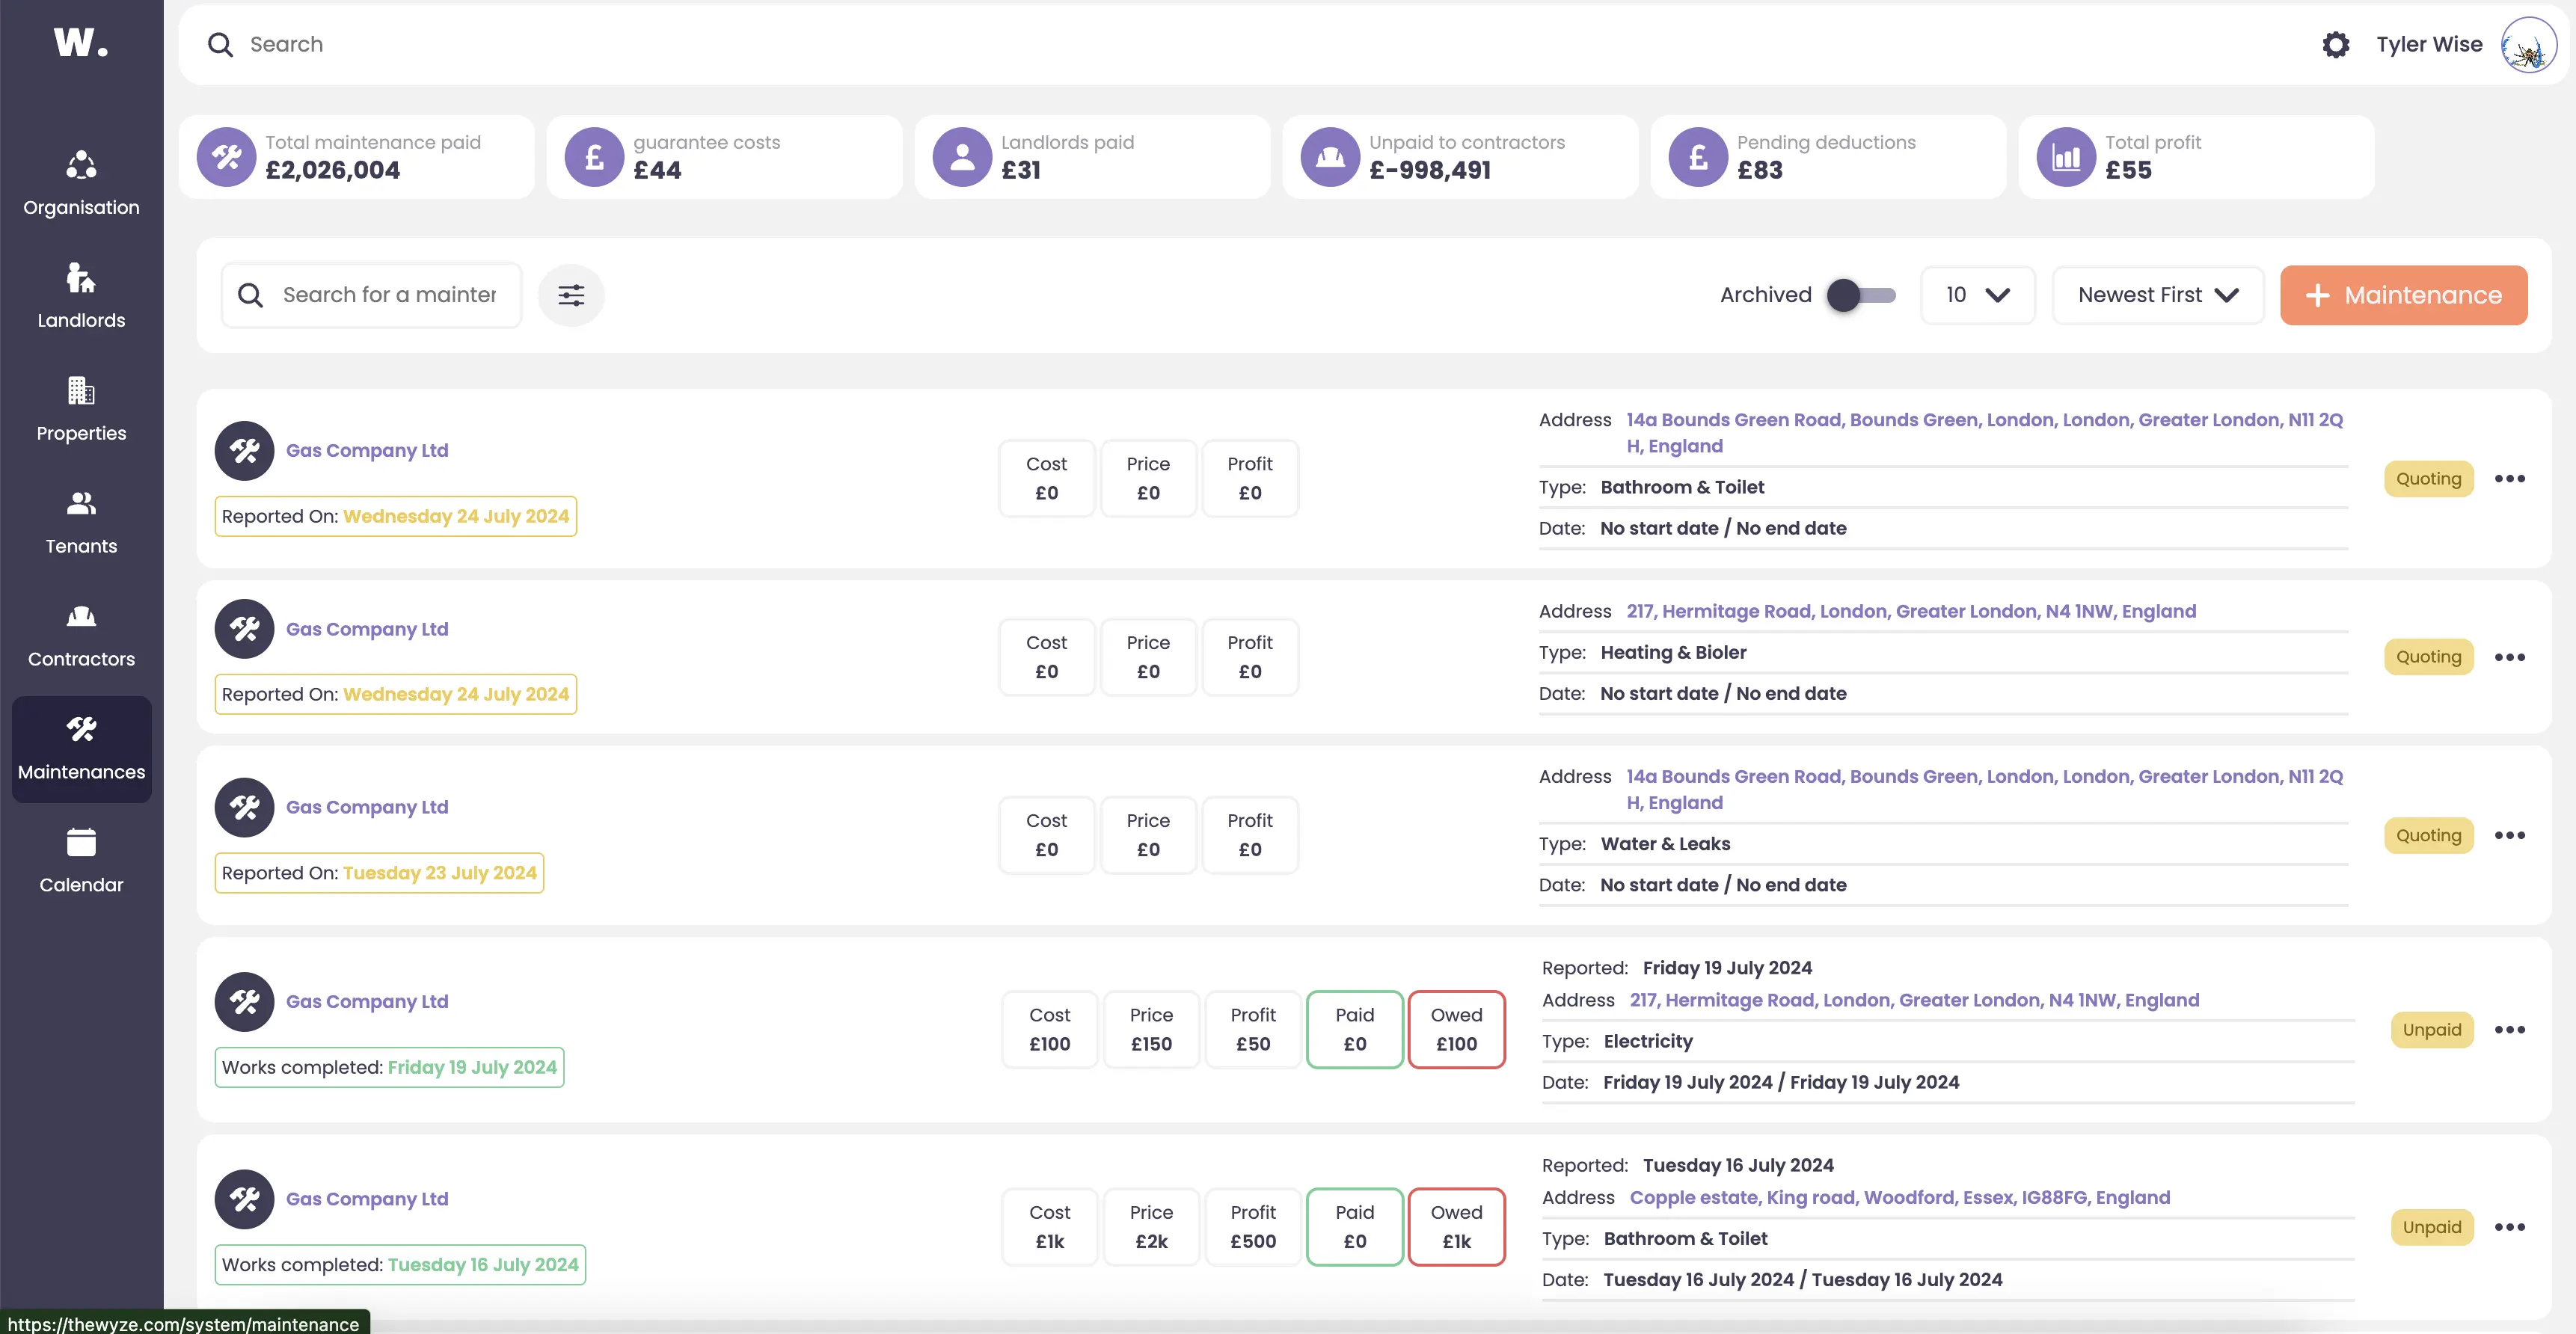Open the Newest First sort dropdown
Viewport: 2576px width, 1334px height.
point(2157,295)
